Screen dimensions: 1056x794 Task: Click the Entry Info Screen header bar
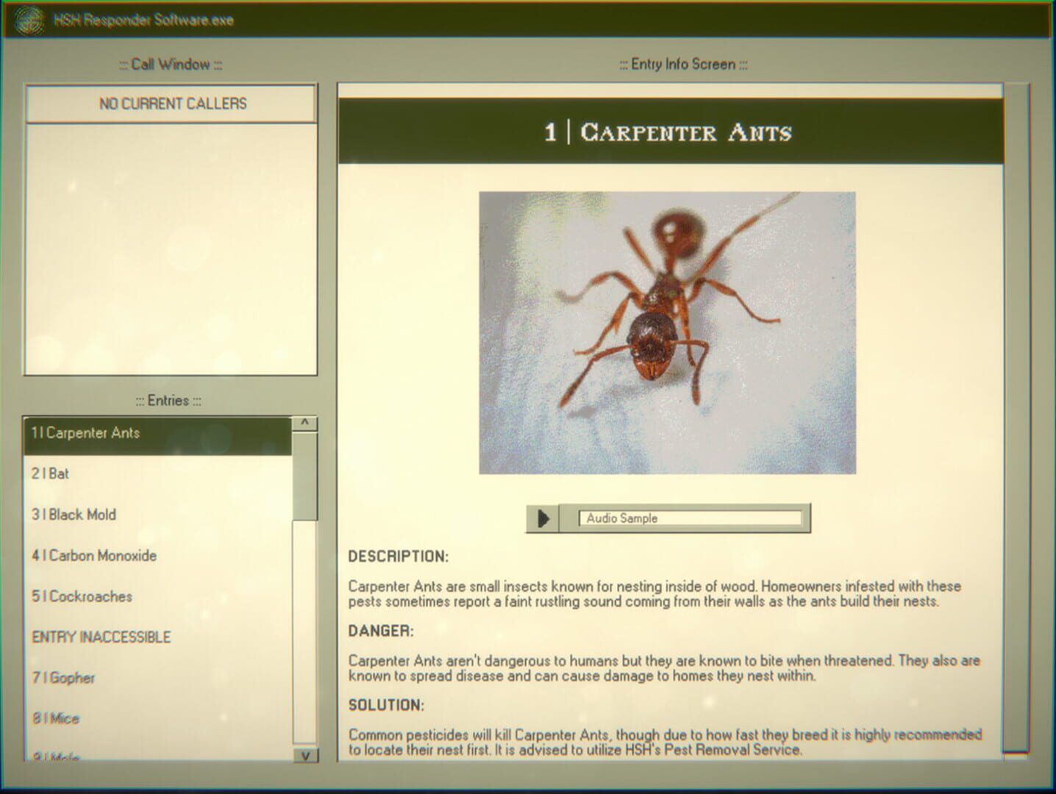tap(682, 65)
